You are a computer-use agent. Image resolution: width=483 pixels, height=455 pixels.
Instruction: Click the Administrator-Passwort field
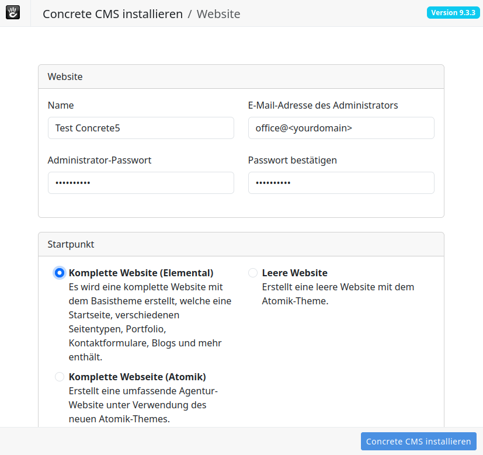tap(141, 183)
